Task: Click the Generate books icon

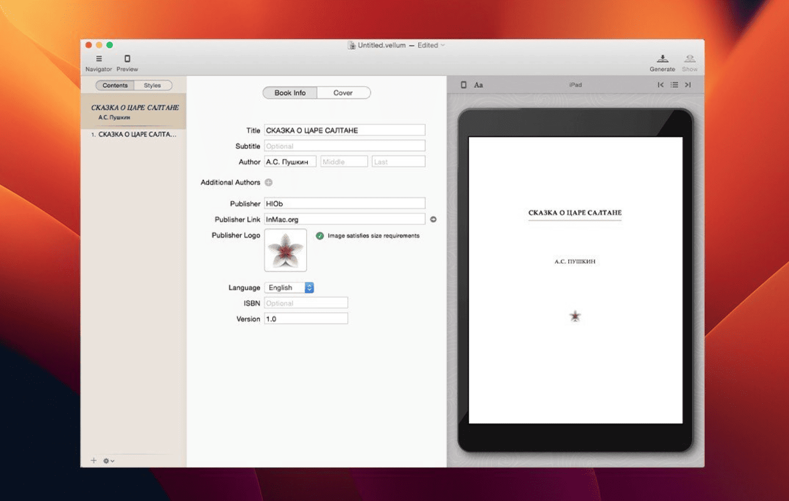Action: pos(662,59)
